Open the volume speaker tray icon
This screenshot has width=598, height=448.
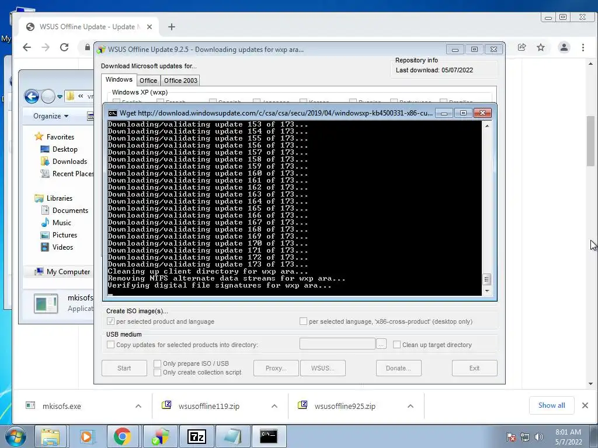click(539, 437)
